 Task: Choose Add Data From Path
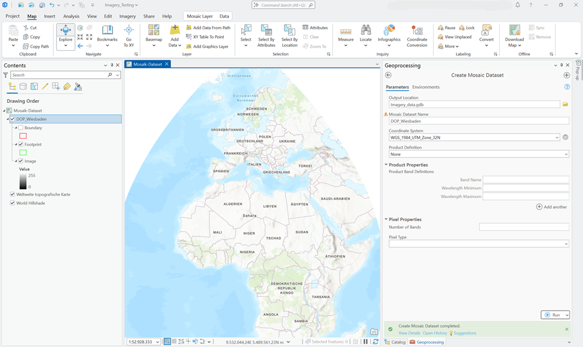[208, 28]
